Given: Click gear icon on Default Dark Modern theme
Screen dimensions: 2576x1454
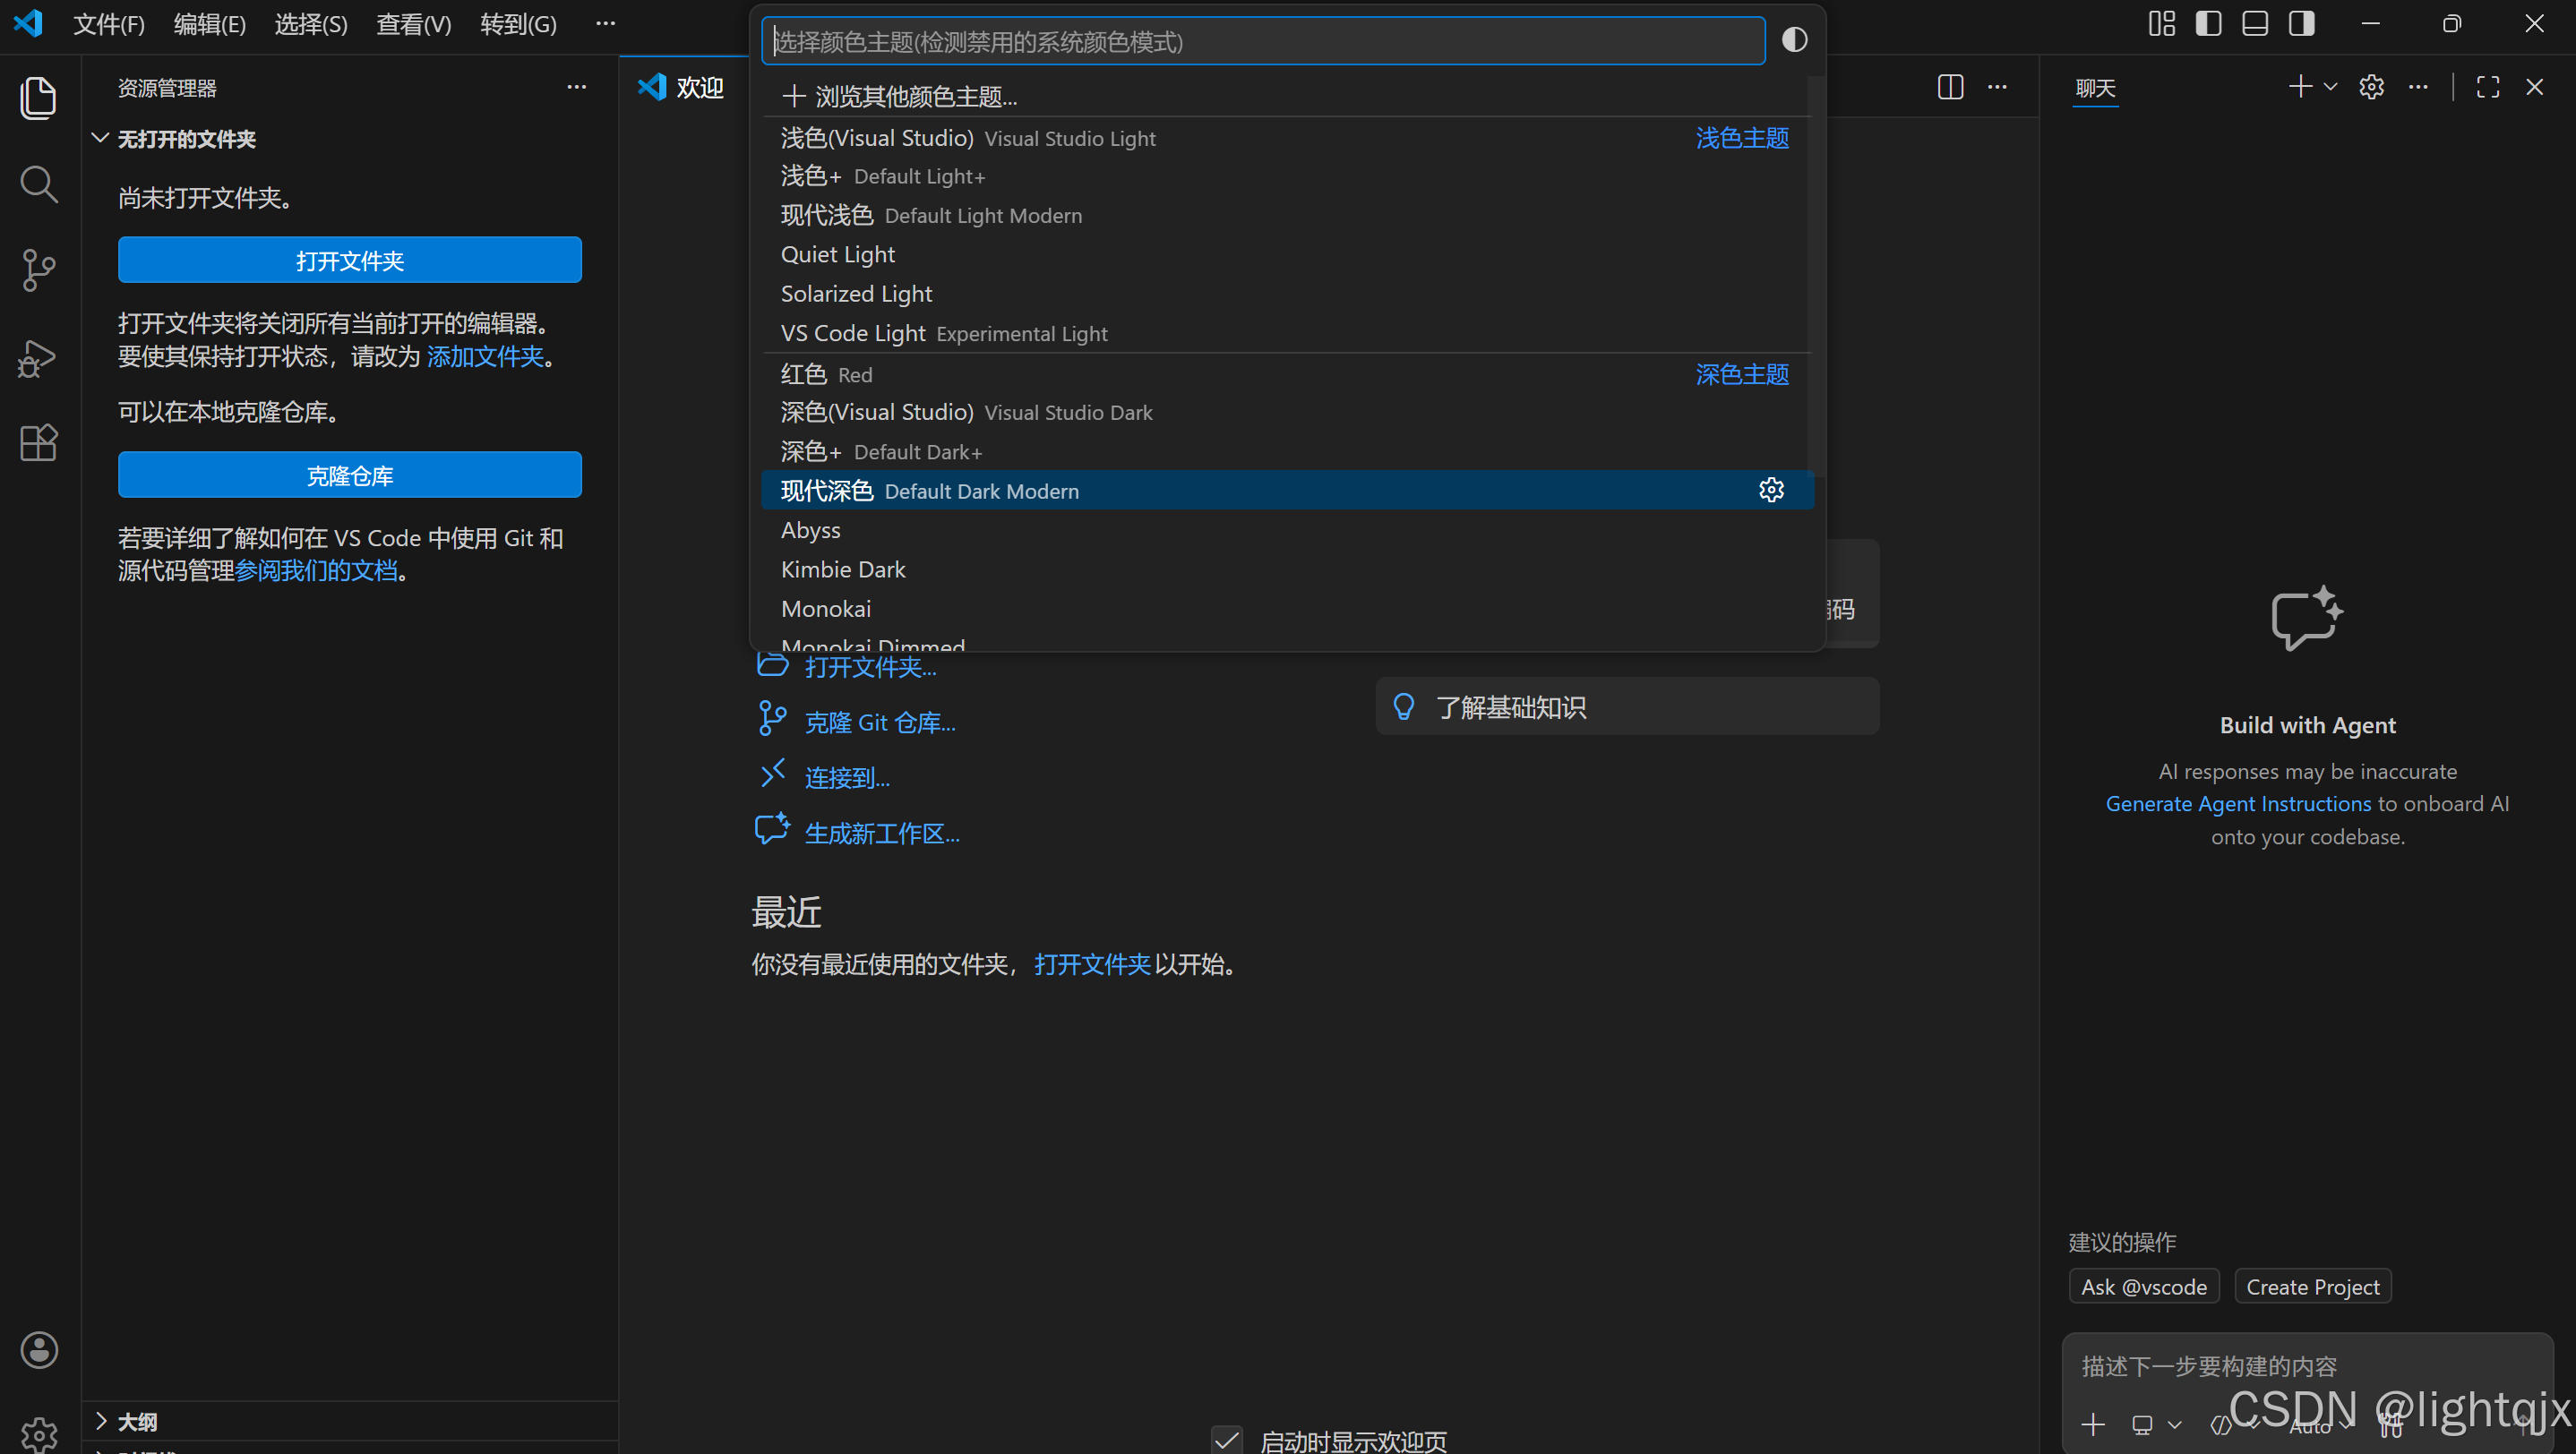Looking at the screenshot, I should pyautogui.click(x=1771, y=490).
